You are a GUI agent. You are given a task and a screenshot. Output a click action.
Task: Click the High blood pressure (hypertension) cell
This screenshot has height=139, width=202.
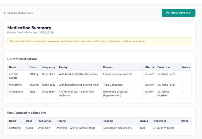click(x=123, y=94)
